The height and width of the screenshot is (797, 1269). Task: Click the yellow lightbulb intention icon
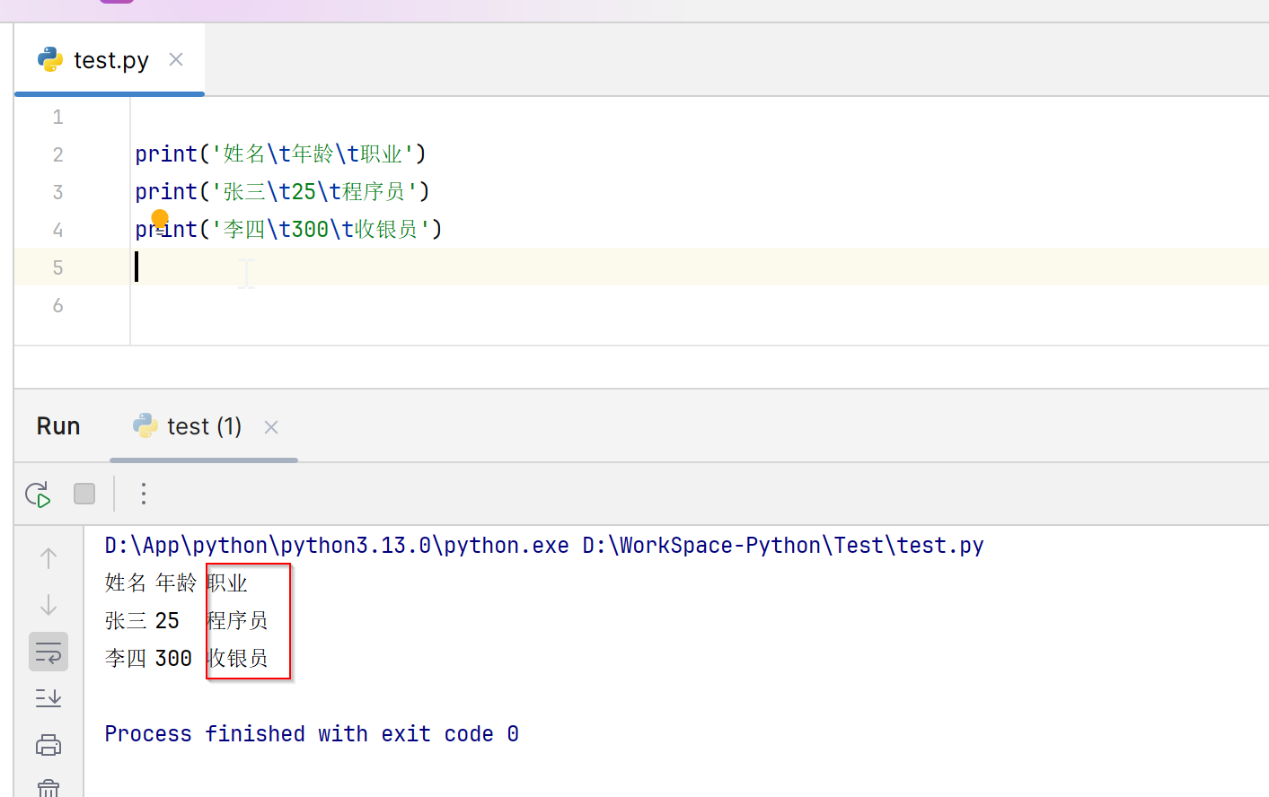pos(160,218)
